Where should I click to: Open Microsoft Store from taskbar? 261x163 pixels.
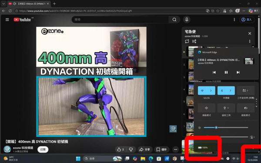click(x=159, y=159)
